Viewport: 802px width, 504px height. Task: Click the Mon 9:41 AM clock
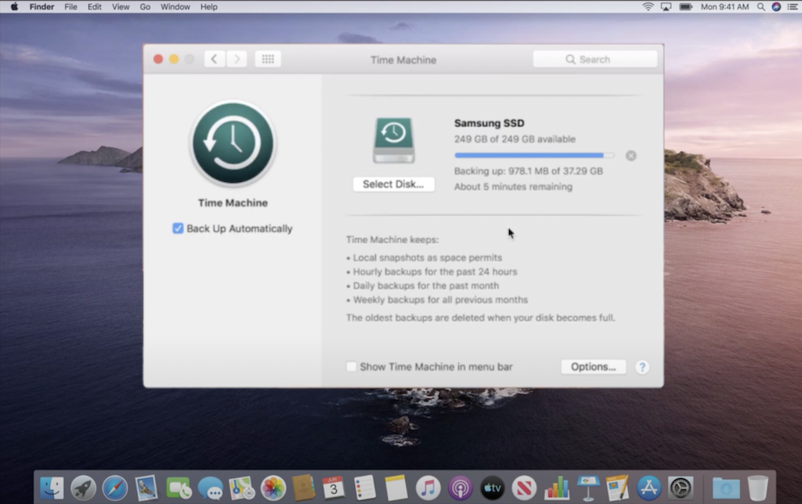click(x=724, y=6)
